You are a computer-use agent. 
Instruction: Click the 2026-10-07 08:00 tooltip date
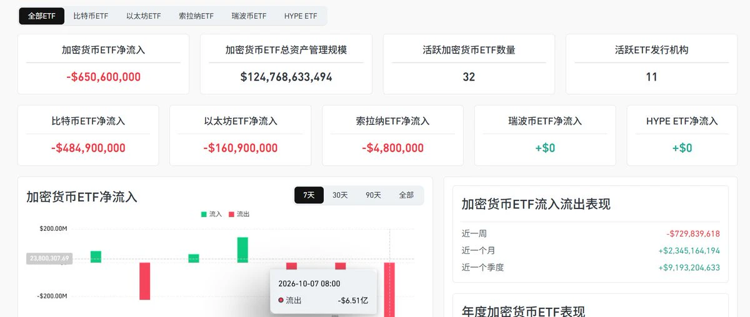click(311, 283)
